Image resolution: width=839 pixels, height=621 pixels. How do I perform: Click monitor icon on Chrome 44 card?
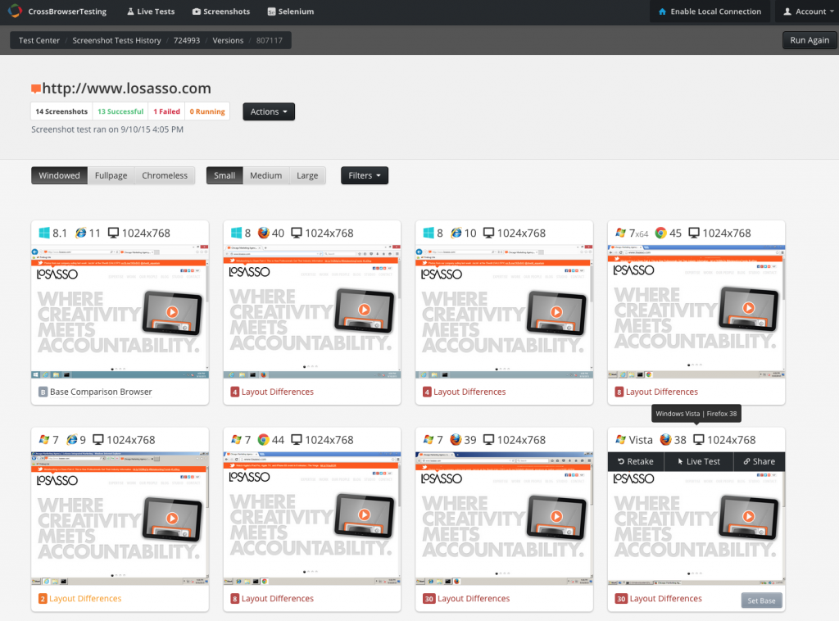point(297,440)
